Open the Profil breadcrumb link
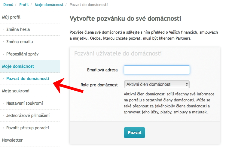The height and width of the screenshot is (150, 229). point(24,5)
